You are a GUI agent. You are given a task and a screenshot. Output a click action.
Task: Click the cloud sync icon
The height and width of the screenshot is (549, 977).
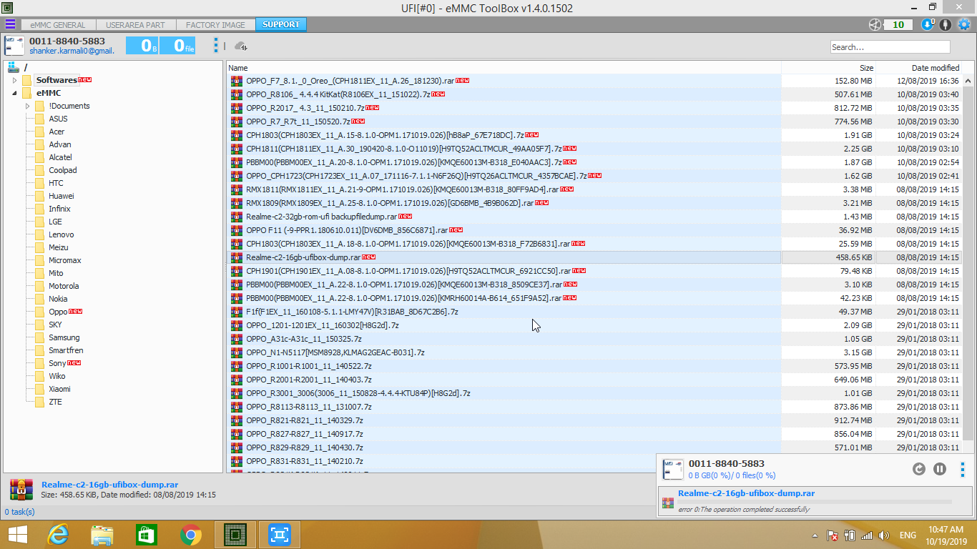(241, 46)
